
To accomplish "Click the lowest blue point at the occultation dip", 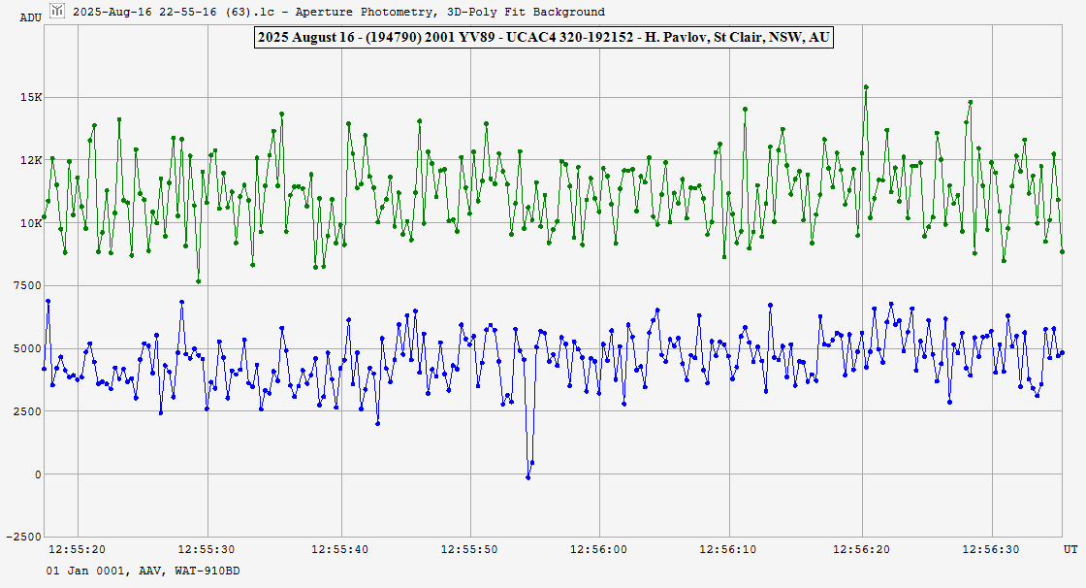I will 528,477.
